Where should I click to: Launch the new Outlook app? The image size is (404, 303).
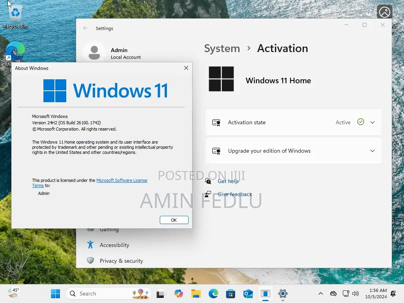tap(248, 294)
